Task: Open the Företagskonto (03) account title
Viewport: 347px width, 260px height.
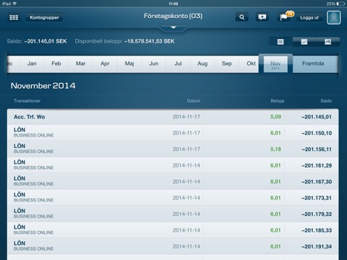Action: 173,16
